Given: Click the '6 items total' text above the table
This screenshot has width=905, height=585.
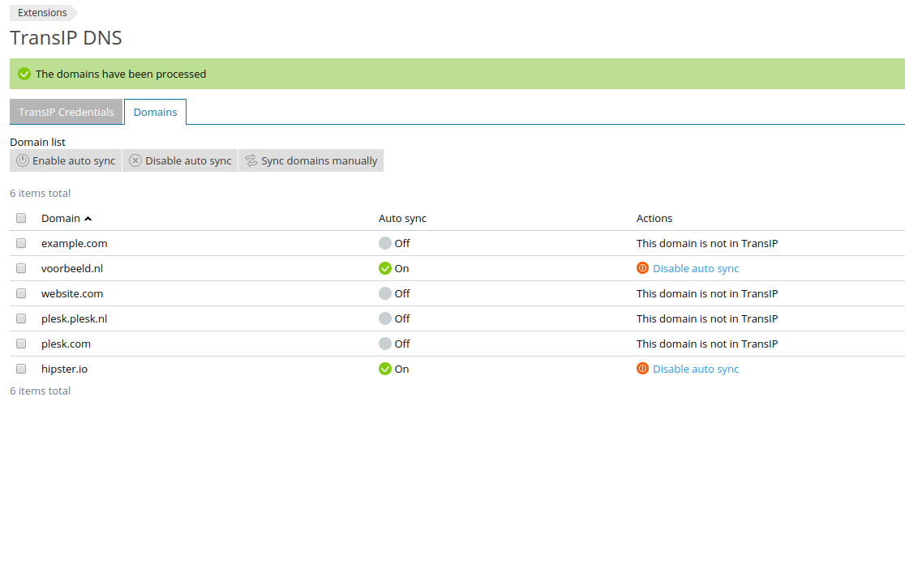Looking at the screenshot, I should click(x=41, y=194).
